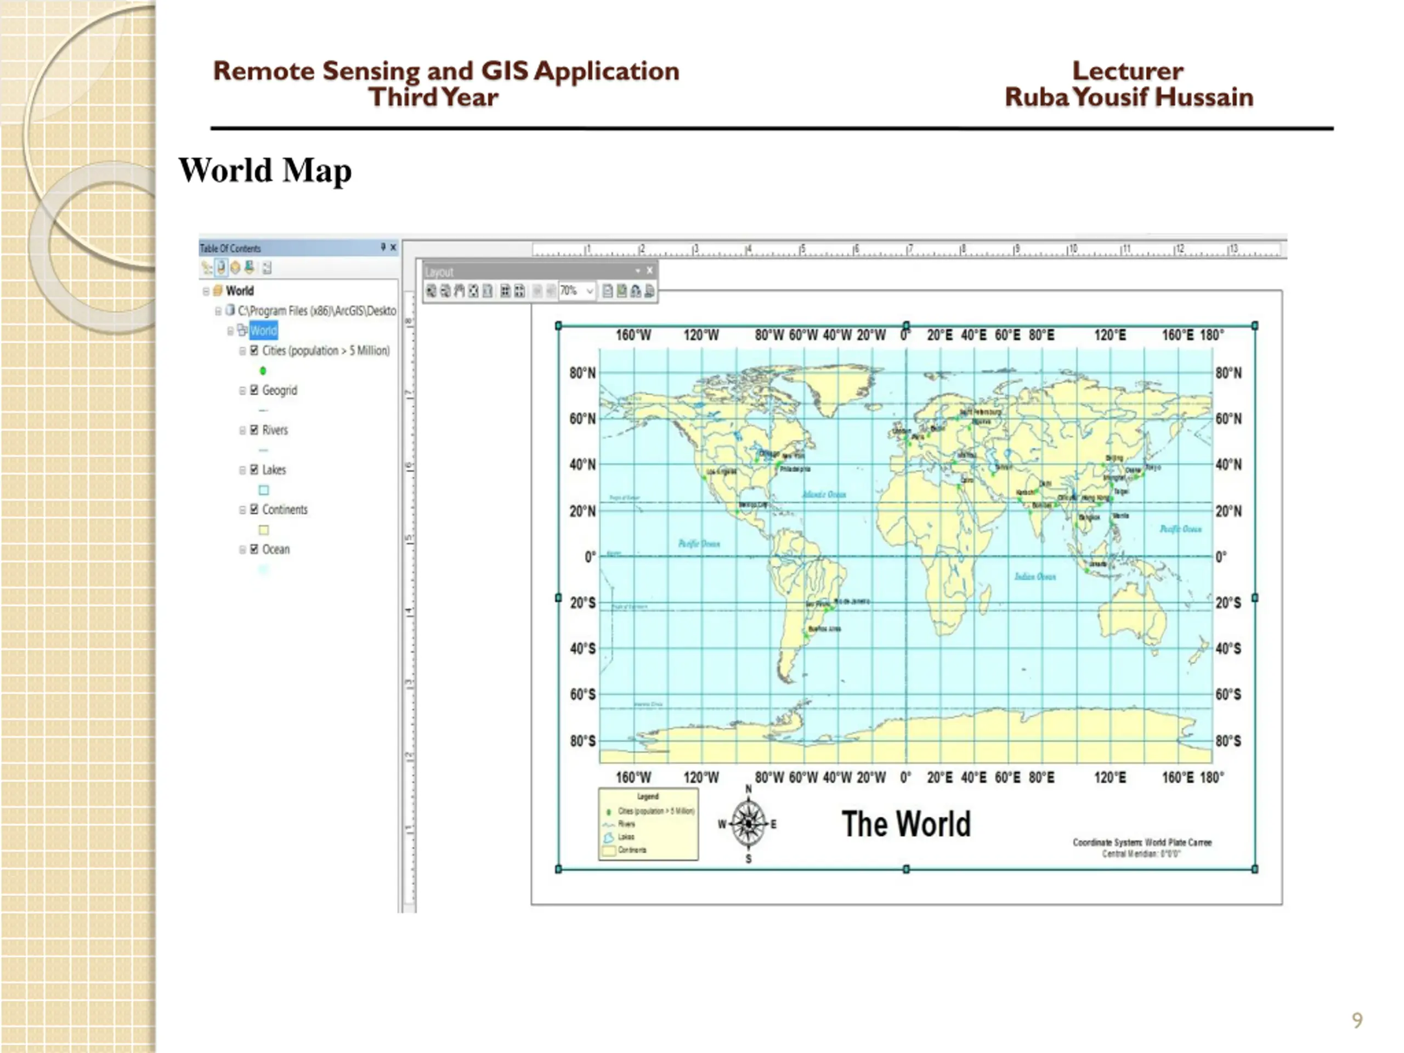Image resolution: width=1404 pixels, height=1053 pixels.
Task: Click Lakes light blue fill swatch
Action: [x=264, y=490]
